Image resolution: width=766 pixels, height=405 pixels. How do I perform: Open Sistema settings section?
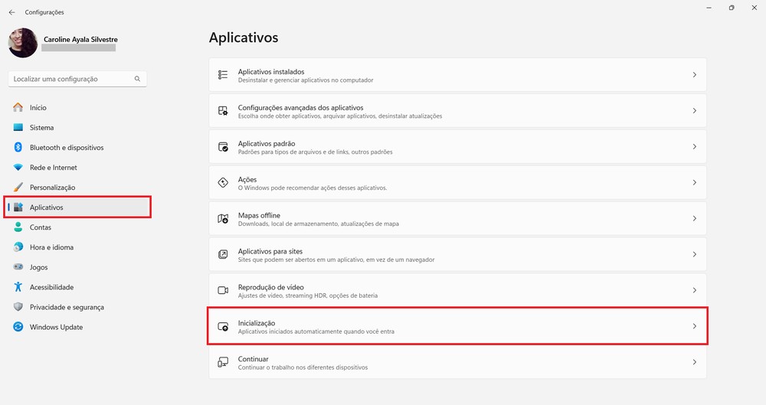41,128
